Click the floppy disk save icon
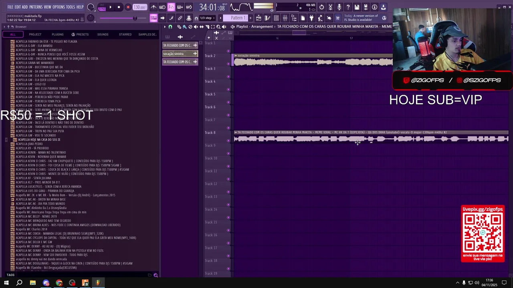The height and width of the screenshot is (288, 513). 356,7
